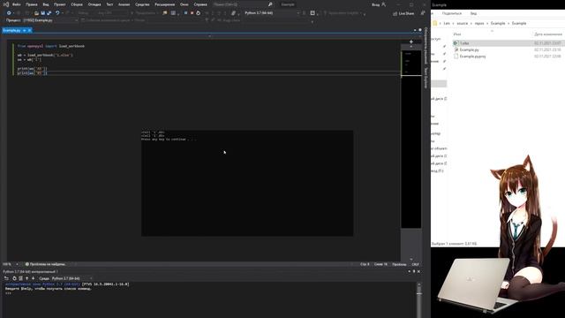Viewport: 565px width, 318px height.
Task: Open the process dropdown showing Example.py
Action: coord(50,20)
